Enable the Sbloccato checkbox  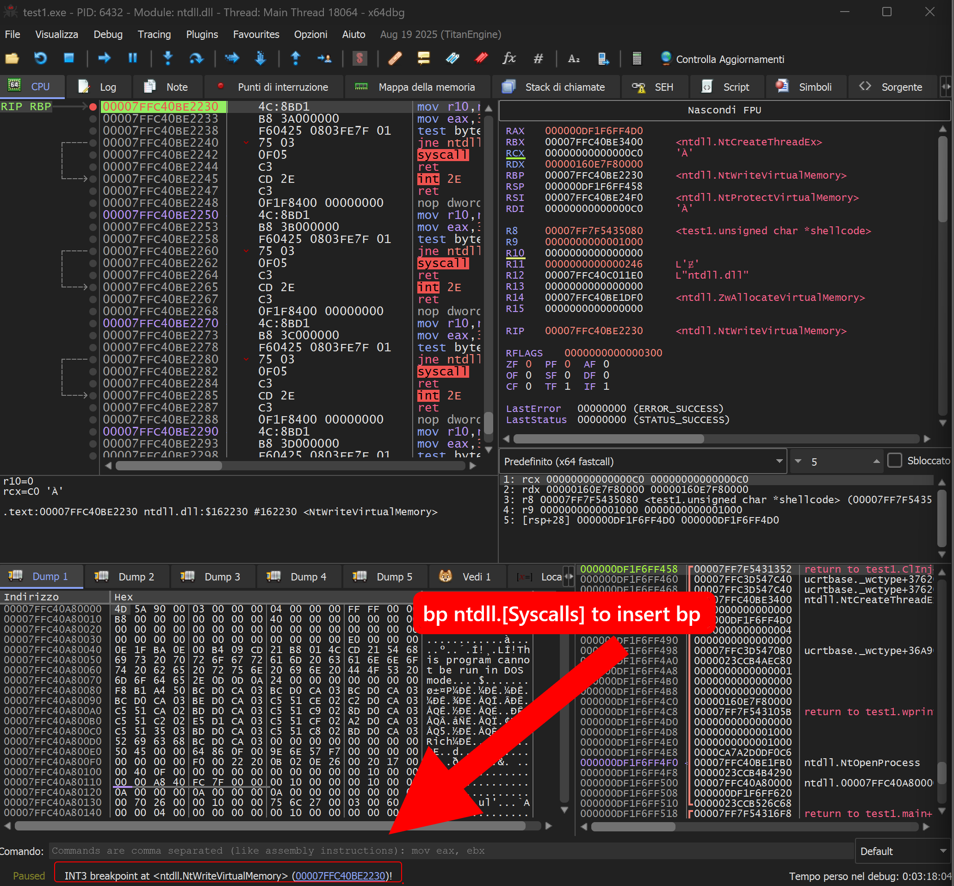pyautogui.click(x=896, y=460)
